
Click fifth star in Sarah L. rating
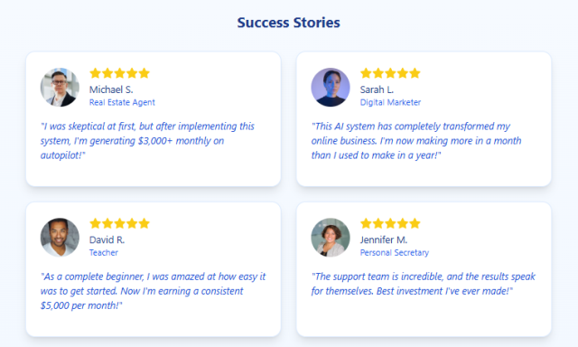(x=415, y=73)
